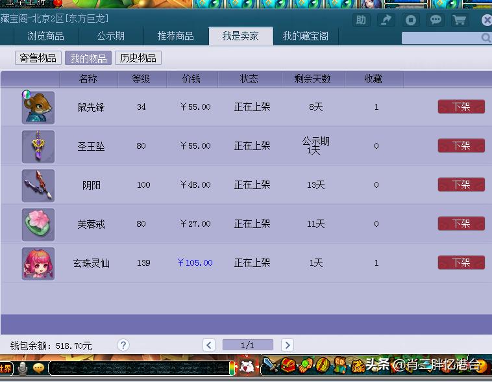This screenshot has height=382, width=492.
Task: Click the 鼠先锋 mouse portrait icon
Action: point(38,107)
